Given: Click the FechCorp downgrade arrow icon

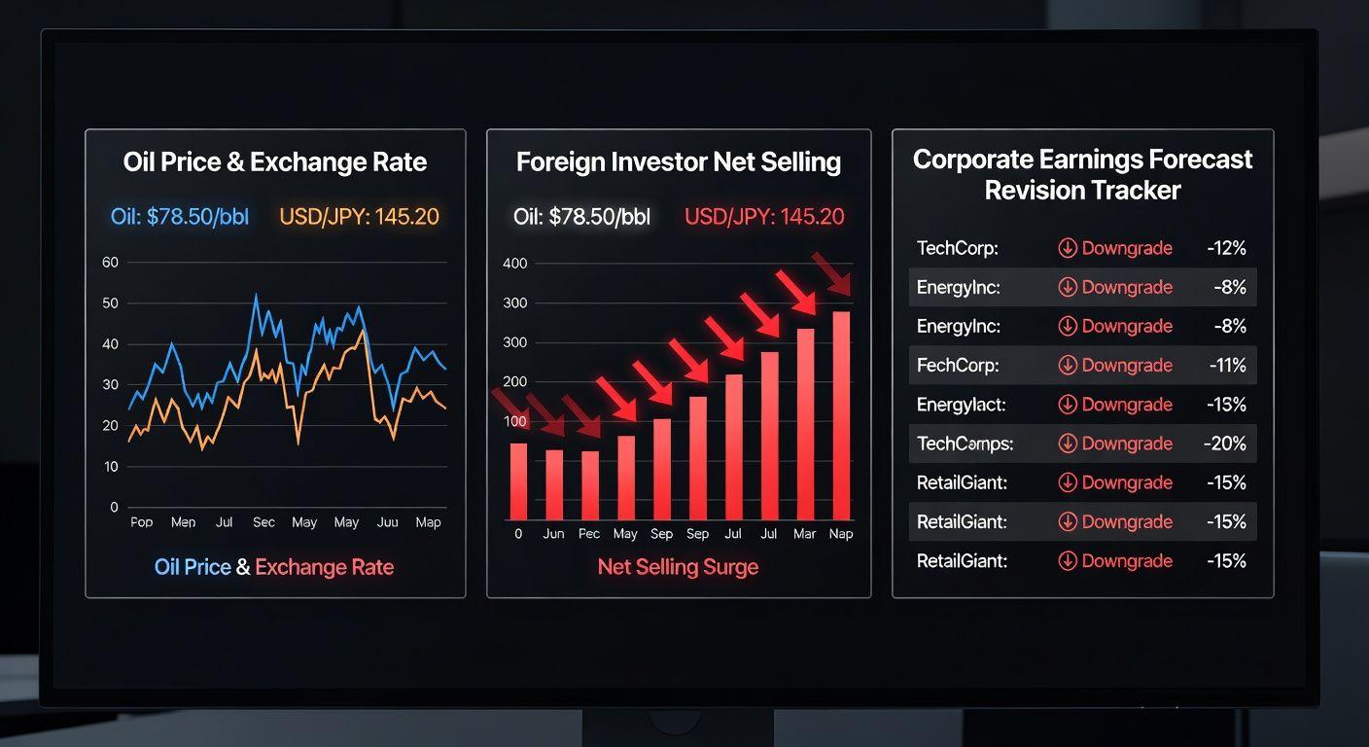Looking at the screenshot, I should click(x=1067, y=366).
